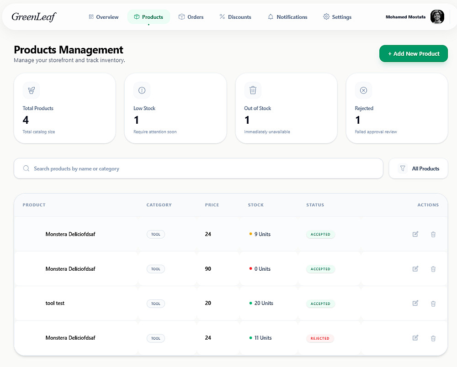Image resolution: width=457 pixels, height=367 pixels.
Task: Click the Products Management heading
Action: click(x=69, y=50)
